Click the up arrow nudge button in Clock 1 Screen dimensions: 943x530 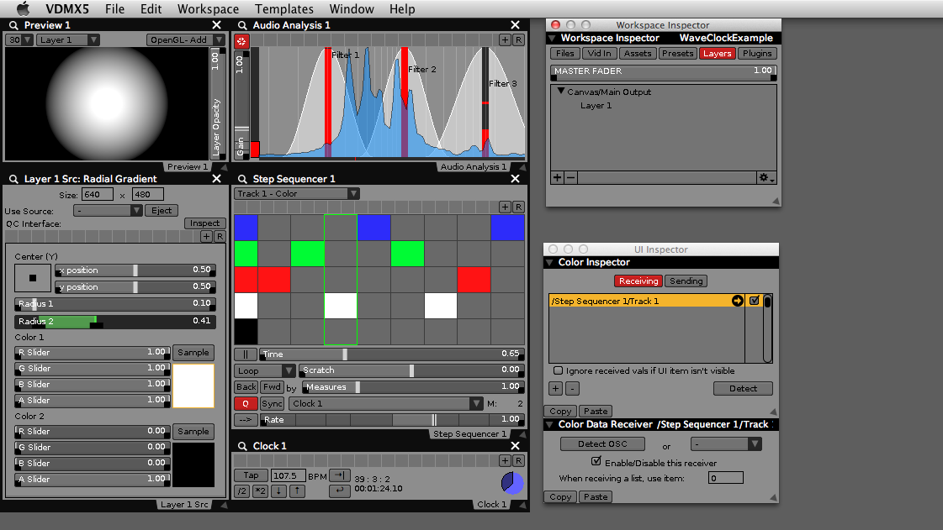click(297, 491)
